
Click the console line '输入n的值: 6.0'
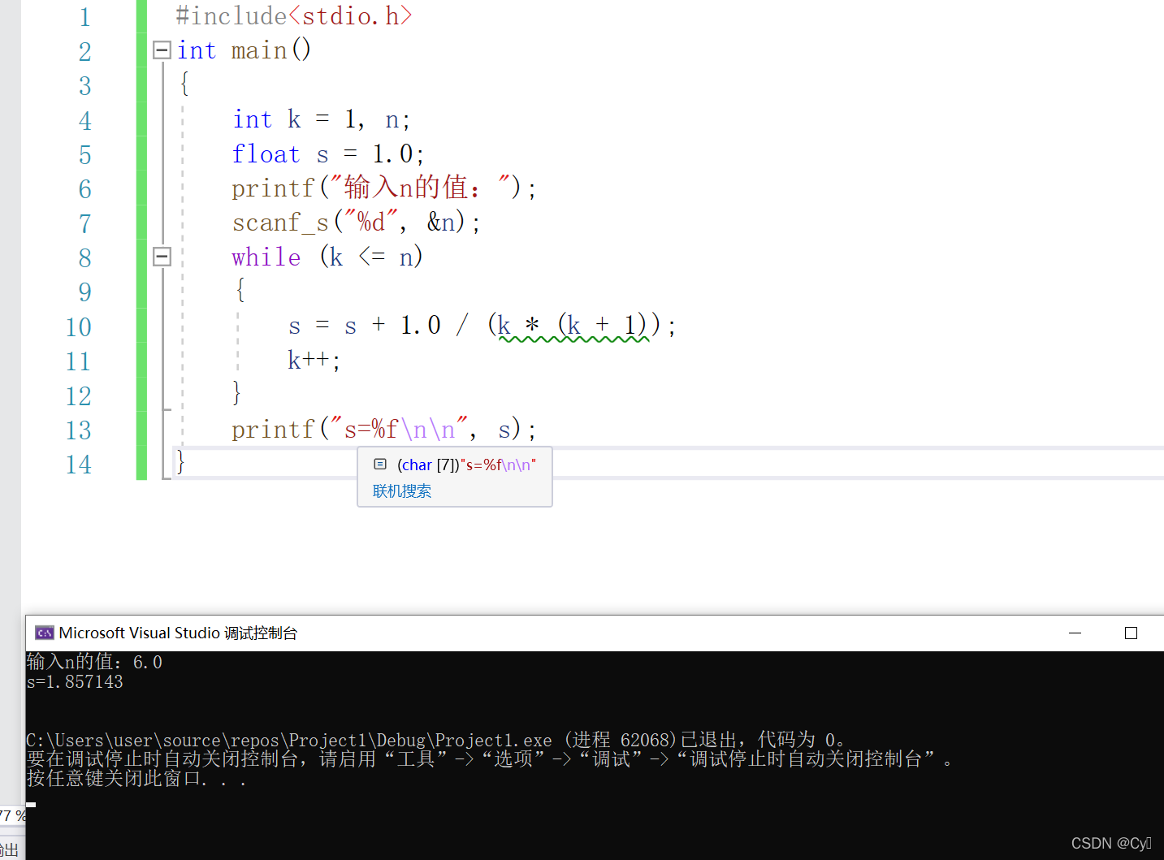(94, 662)
